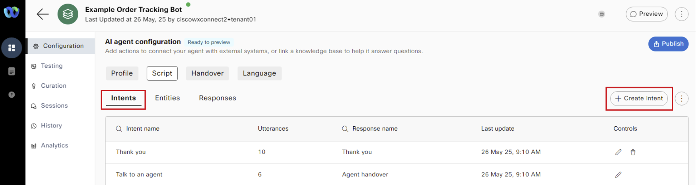Edit the Thank you intent
This screenshot has width=696, height=185.
[x=618, y=152]
